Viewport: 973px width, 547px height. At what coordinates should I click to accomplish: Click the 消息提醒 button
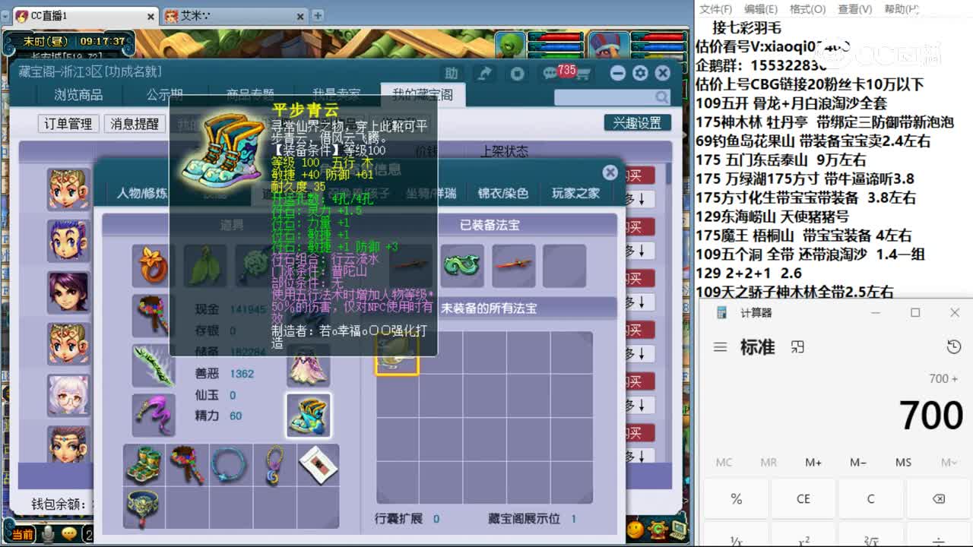(135, 124)
